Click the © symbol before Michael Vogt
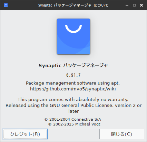The width and height of the screenshot is (147, 142). 50,124
